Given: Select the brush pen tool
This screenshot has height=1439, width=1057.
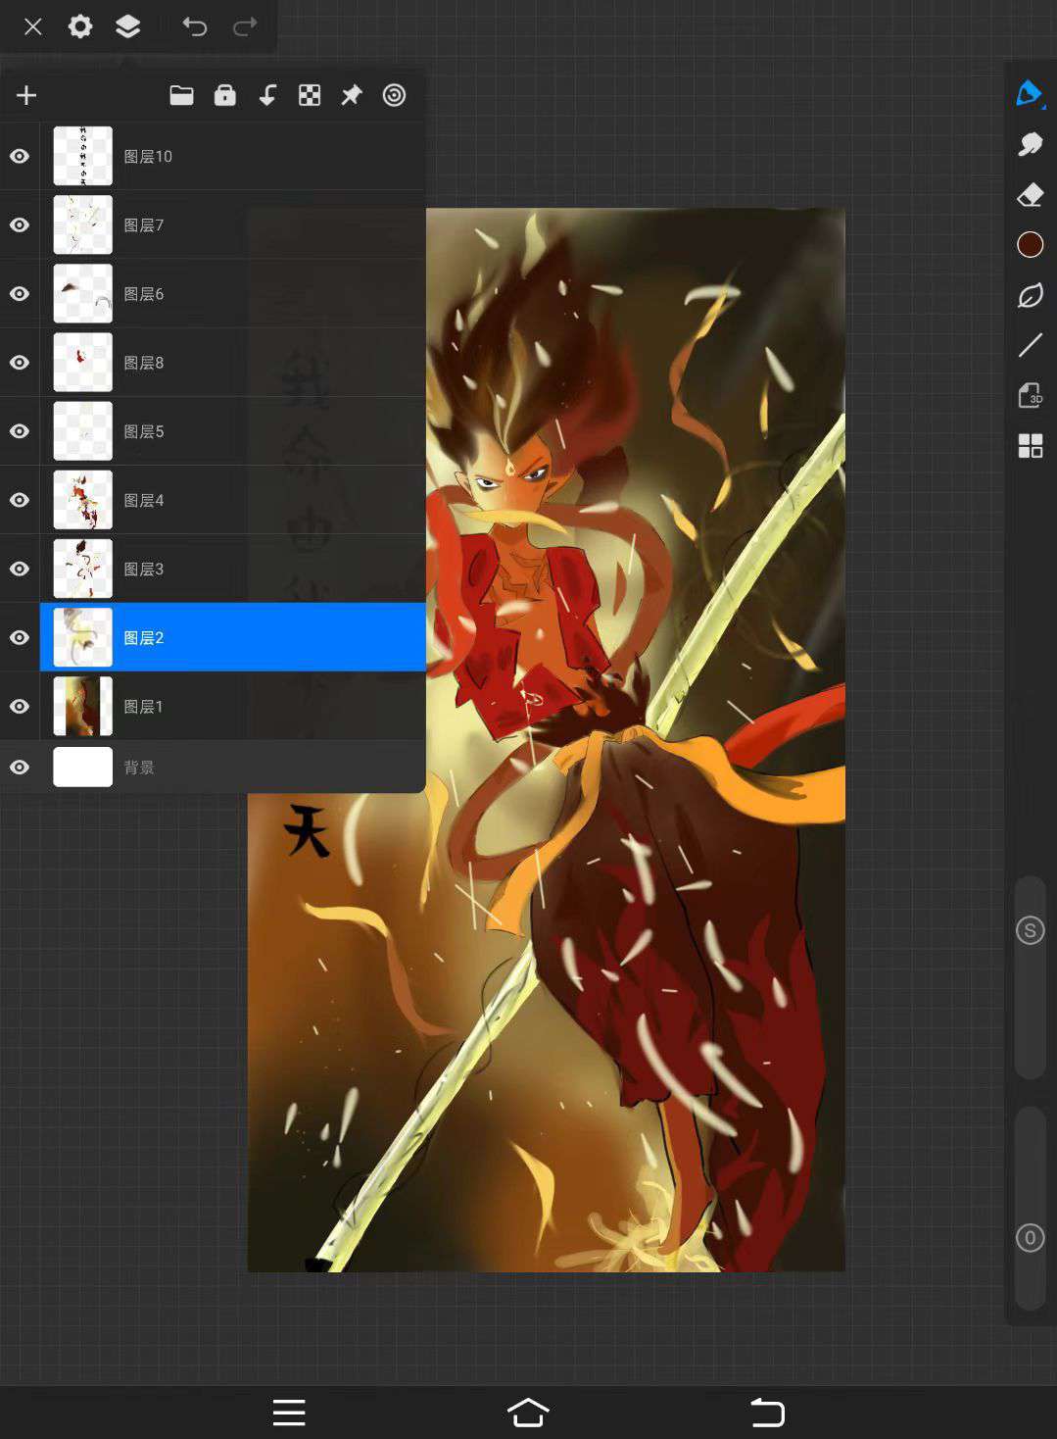Looking at the screenshot, I should point(1030,93).
